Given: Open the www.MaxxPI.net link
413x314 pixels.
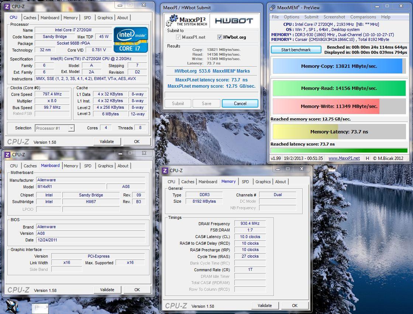Looking at the screenshot, I should point(344,158).
